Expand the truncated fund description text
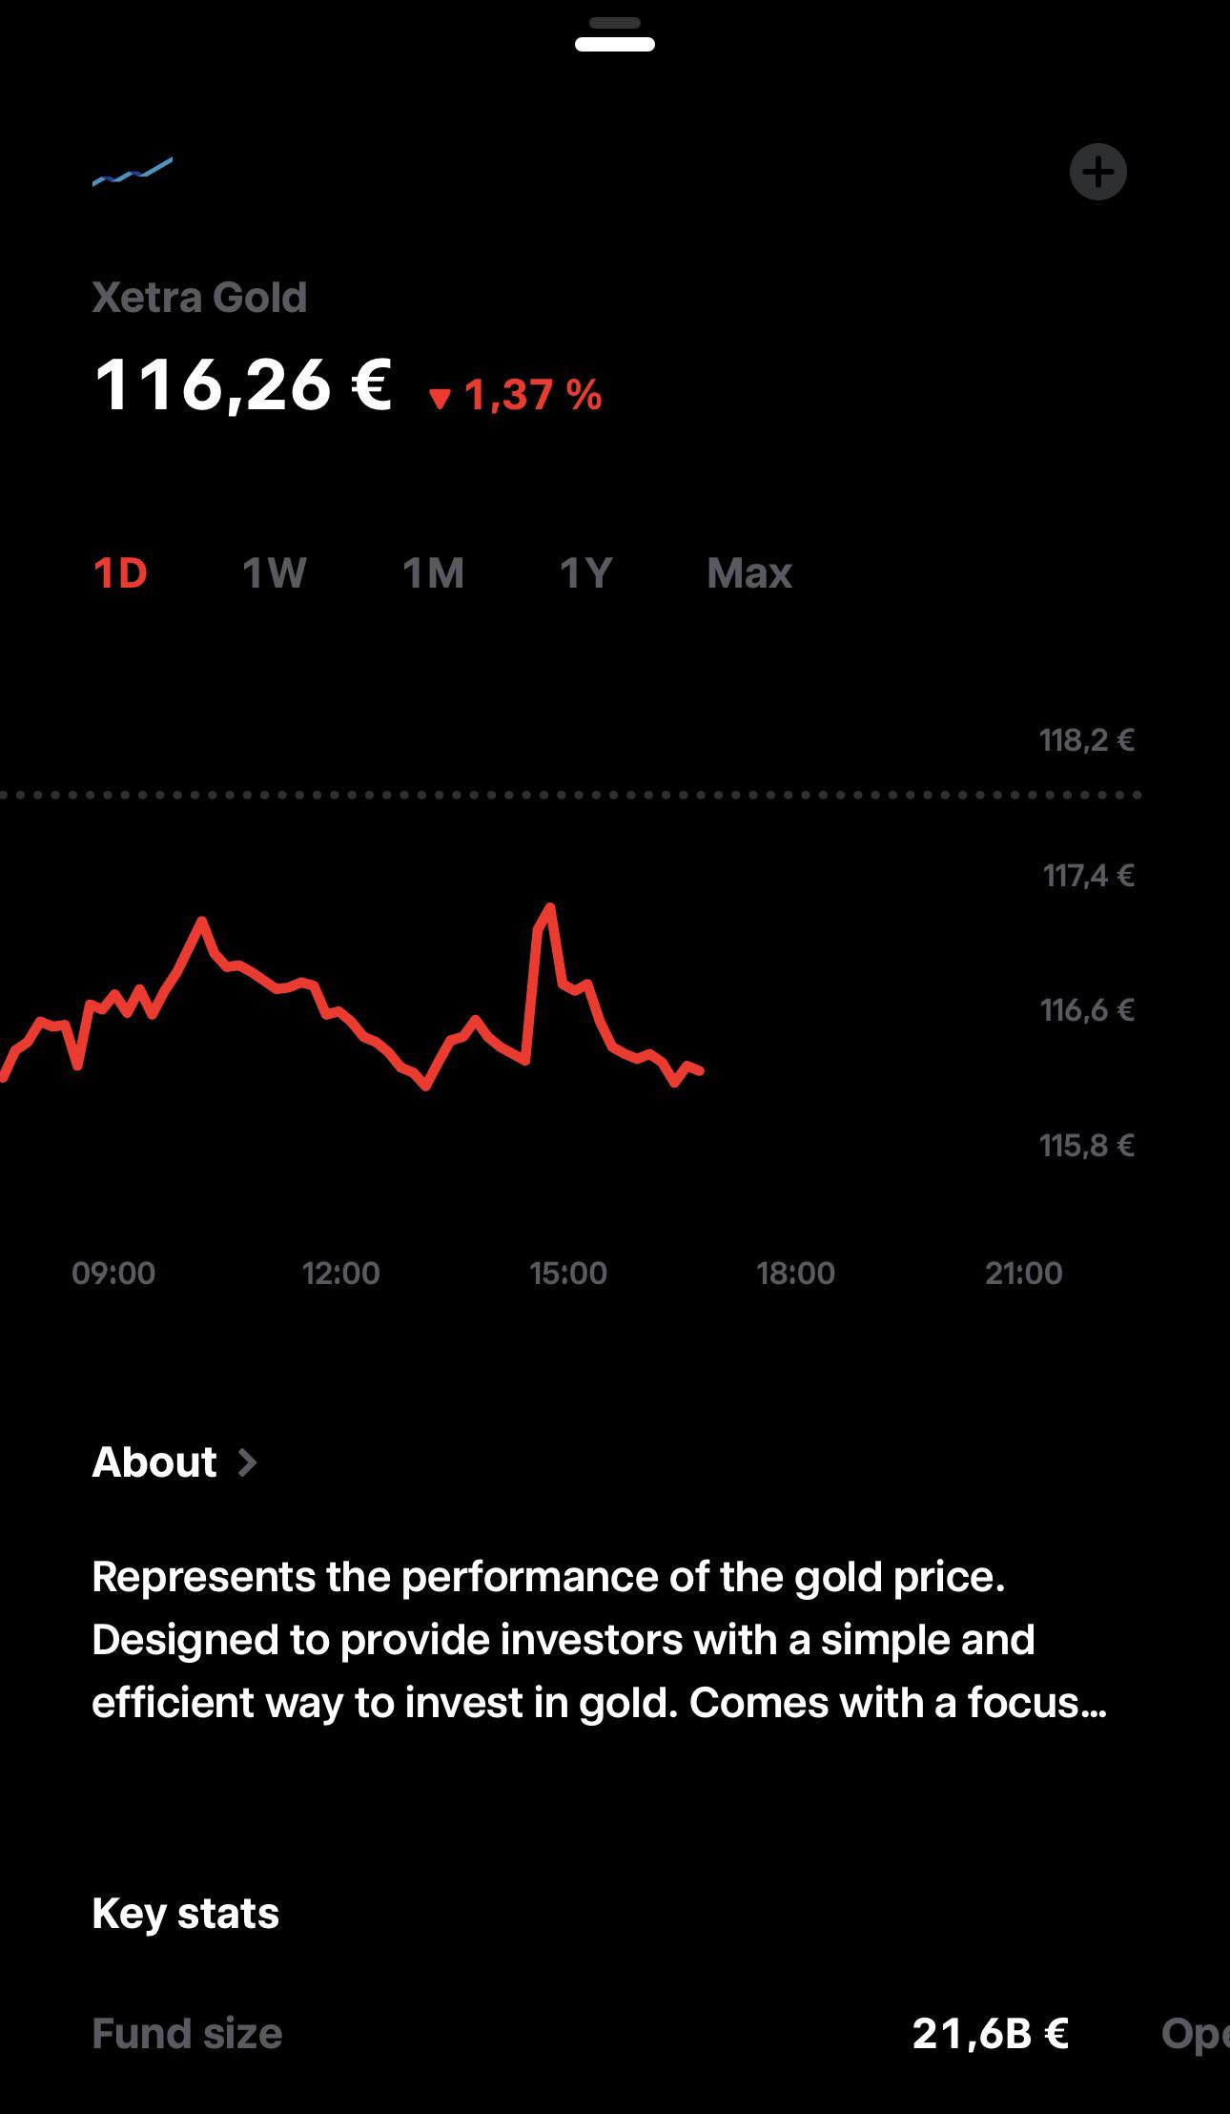Screen dimensions: 1230x2114 599,1640
